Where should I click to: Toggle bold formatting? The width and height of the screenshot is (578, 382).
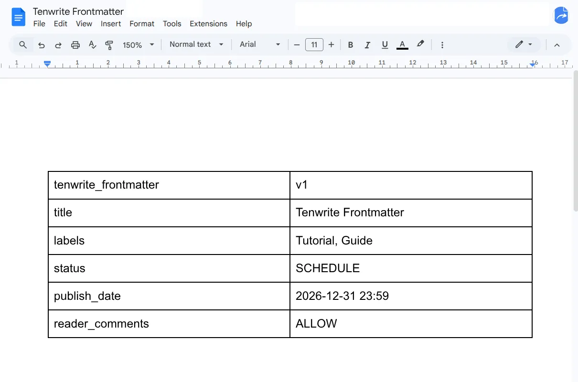coord(351,44)
